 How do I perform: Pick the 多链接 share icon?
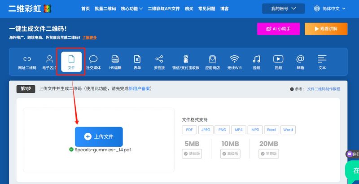[159, 59]
